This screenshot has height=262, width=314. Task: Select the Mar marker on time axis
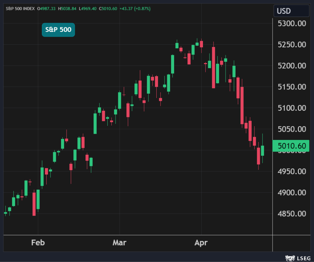point(119,243)
